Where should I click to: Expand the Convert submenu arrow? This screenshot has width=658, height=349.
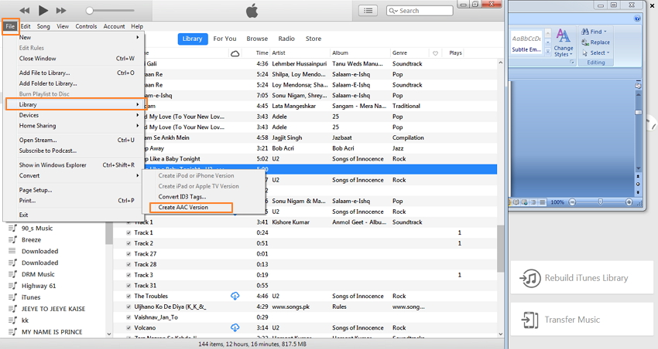tap(137, 176)
